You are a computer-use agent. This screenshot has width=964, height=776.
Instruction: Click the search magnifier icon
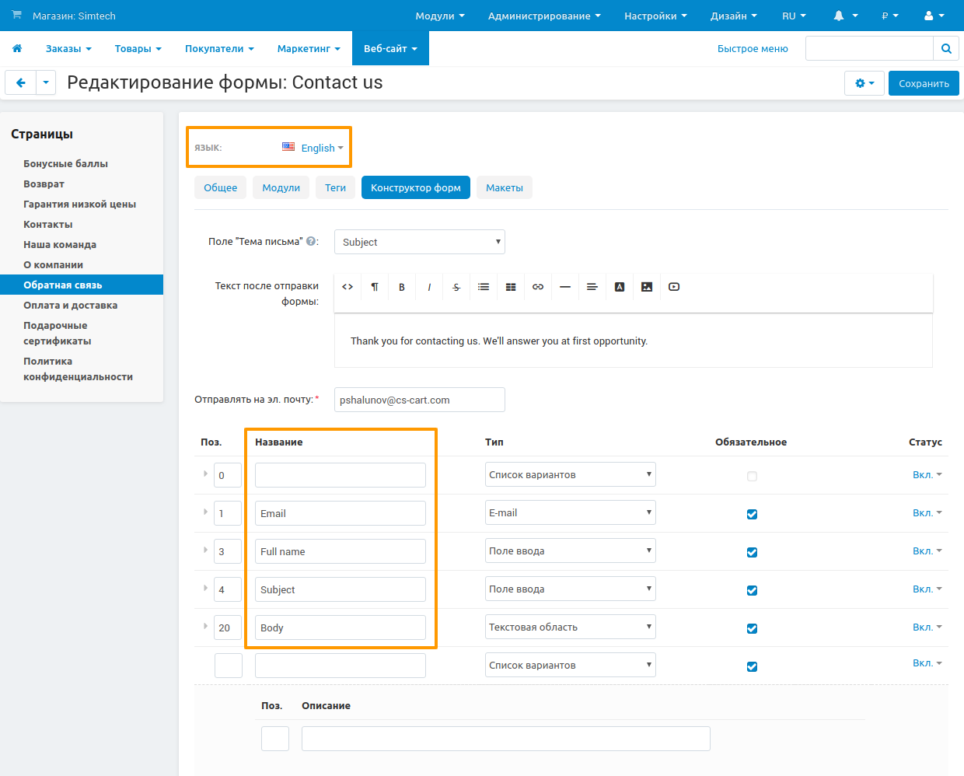(946, 48)
